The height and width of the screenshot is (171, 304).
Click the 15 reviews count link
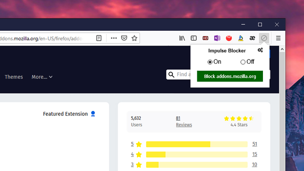tap(255, 154)
